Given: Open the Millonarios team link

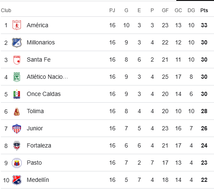Looking at the screenshot, I should click(41, 42).
